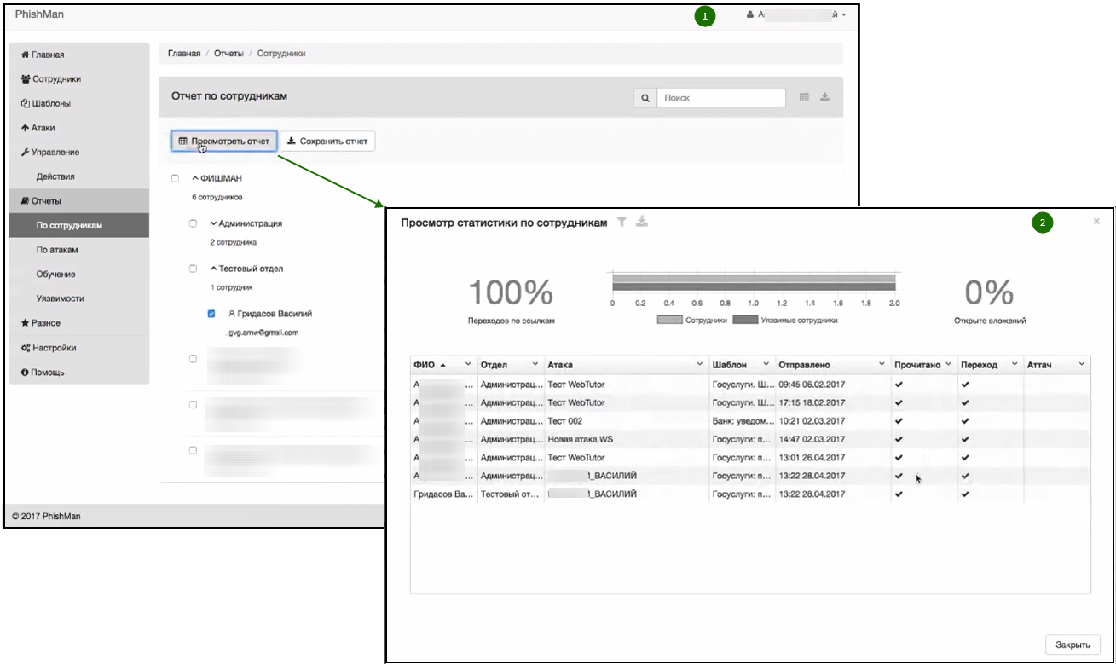The height and width of the screenshot is (665, 1116).
Task: Open Прочитано column dropdown arrow
Action: (x=948, y=365)
